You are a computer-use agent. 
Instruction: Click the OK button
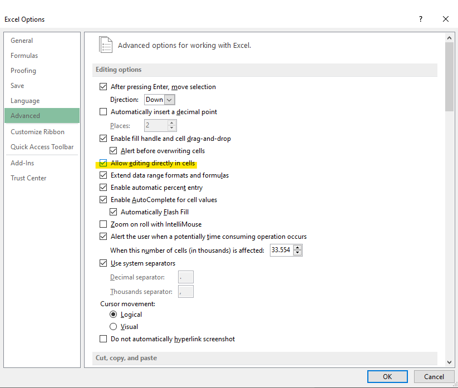pos(387,377)
